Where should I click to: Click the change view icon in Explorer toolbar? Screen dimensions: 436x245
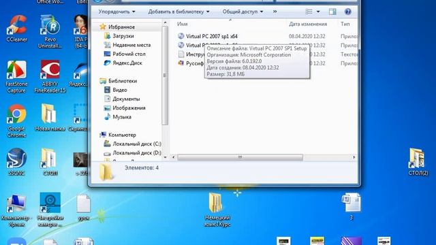pyautogui.click(x=309, y=12)
